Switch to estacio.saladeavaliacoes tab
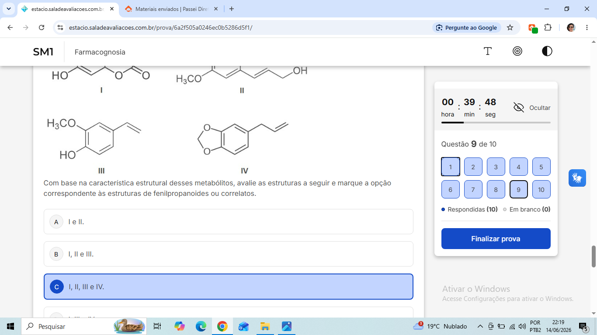This screenshot has width=597, height=335. click(68, 9)
